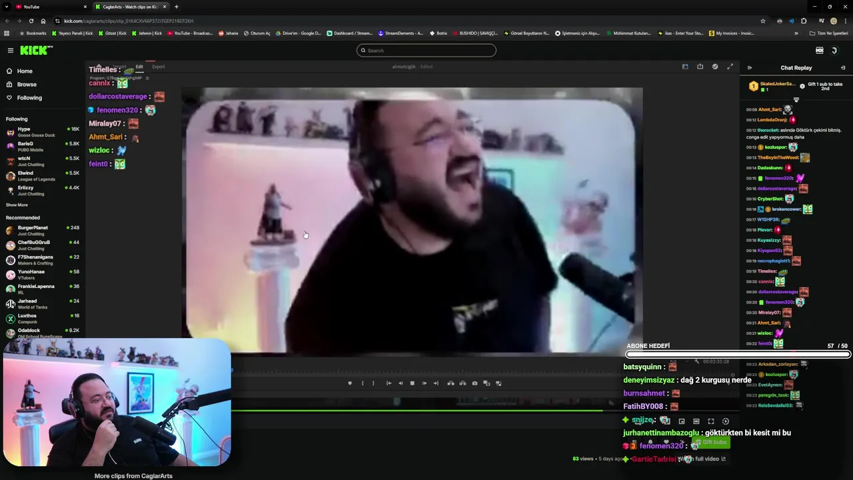Open the Chrome three-dot menu
853x480 pixels.
point(846,21)
